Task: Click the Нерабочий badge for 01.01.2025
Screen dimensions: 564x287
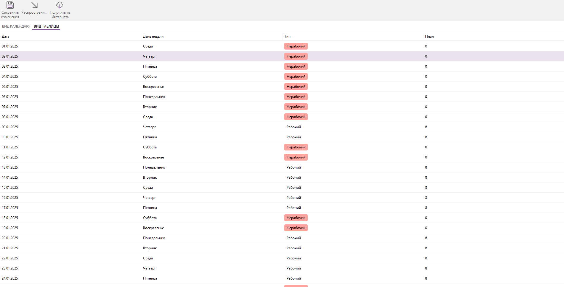Action: point(296,46)
